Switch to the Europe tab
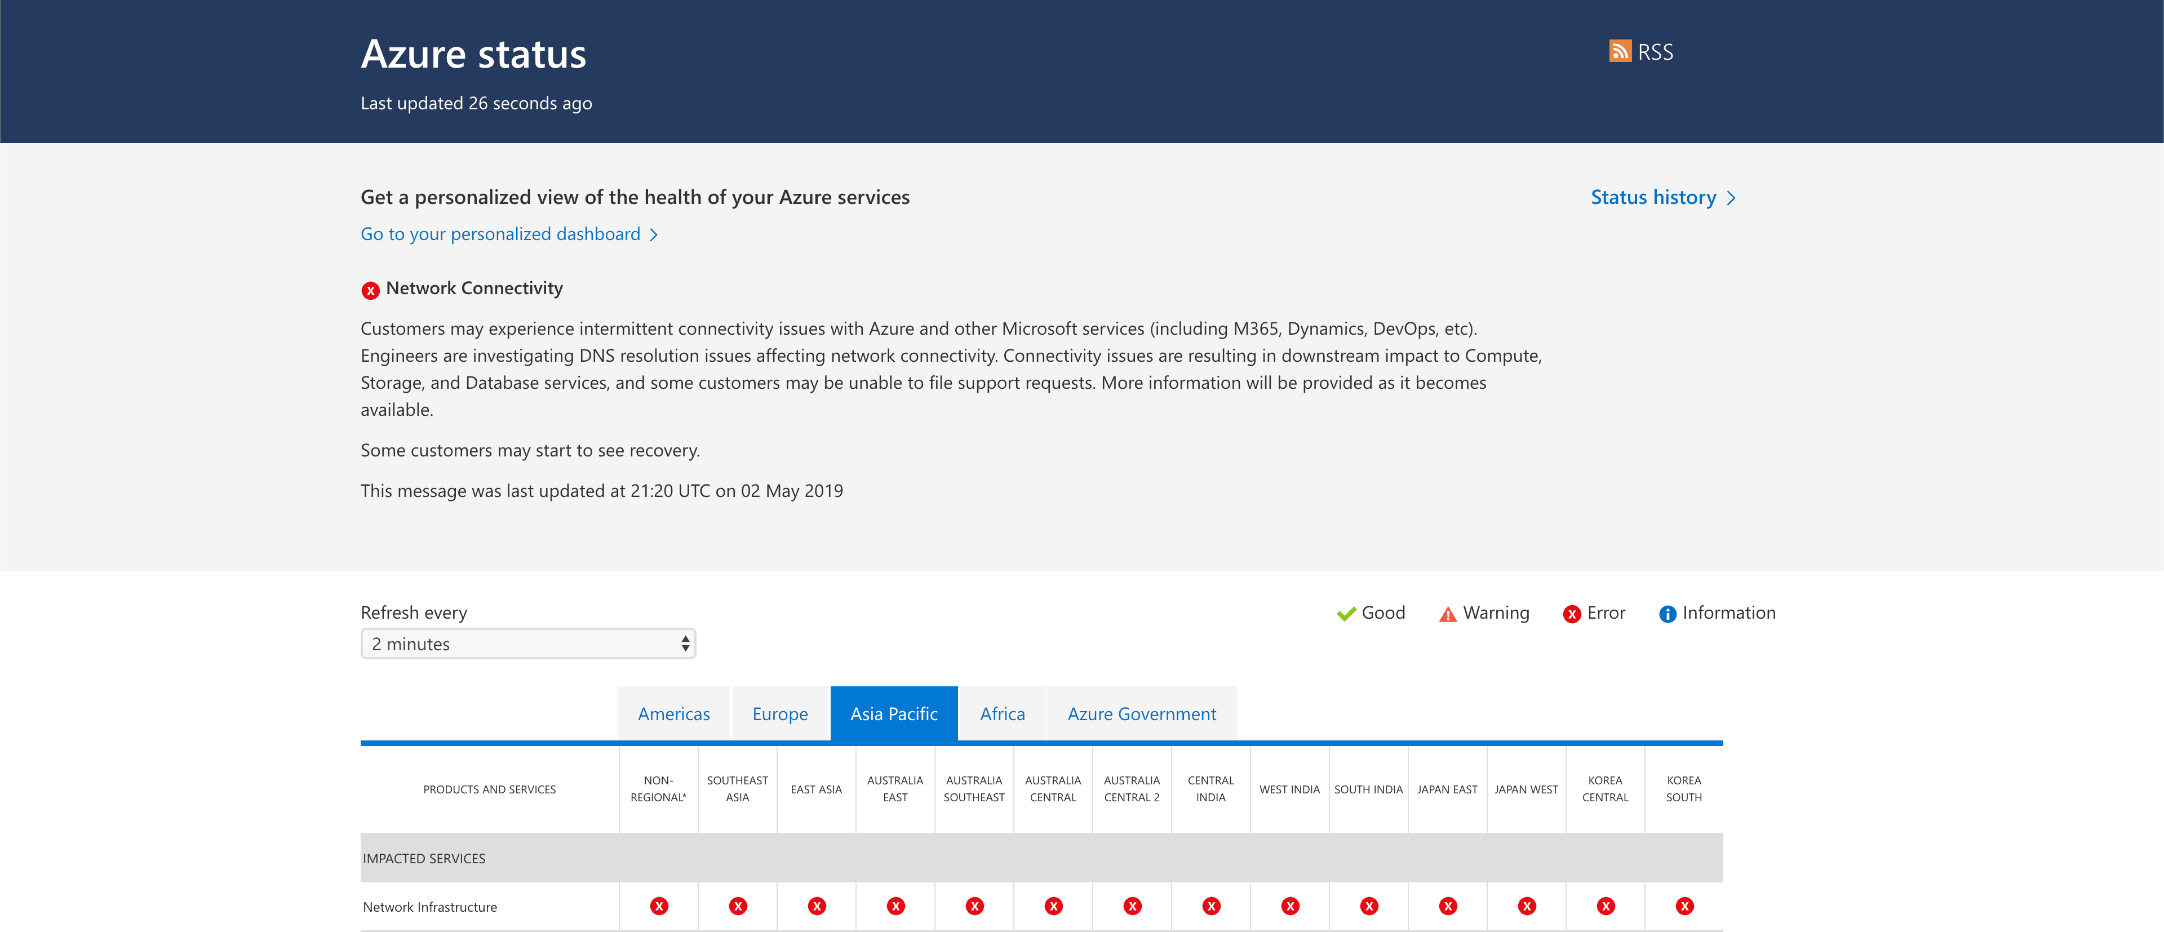 click(x=779, y=714)
